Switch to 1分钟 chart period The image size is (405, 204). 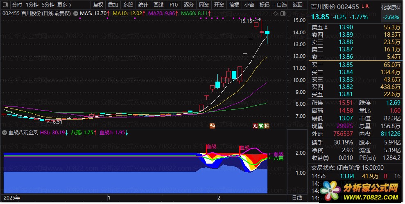(32, 4)
